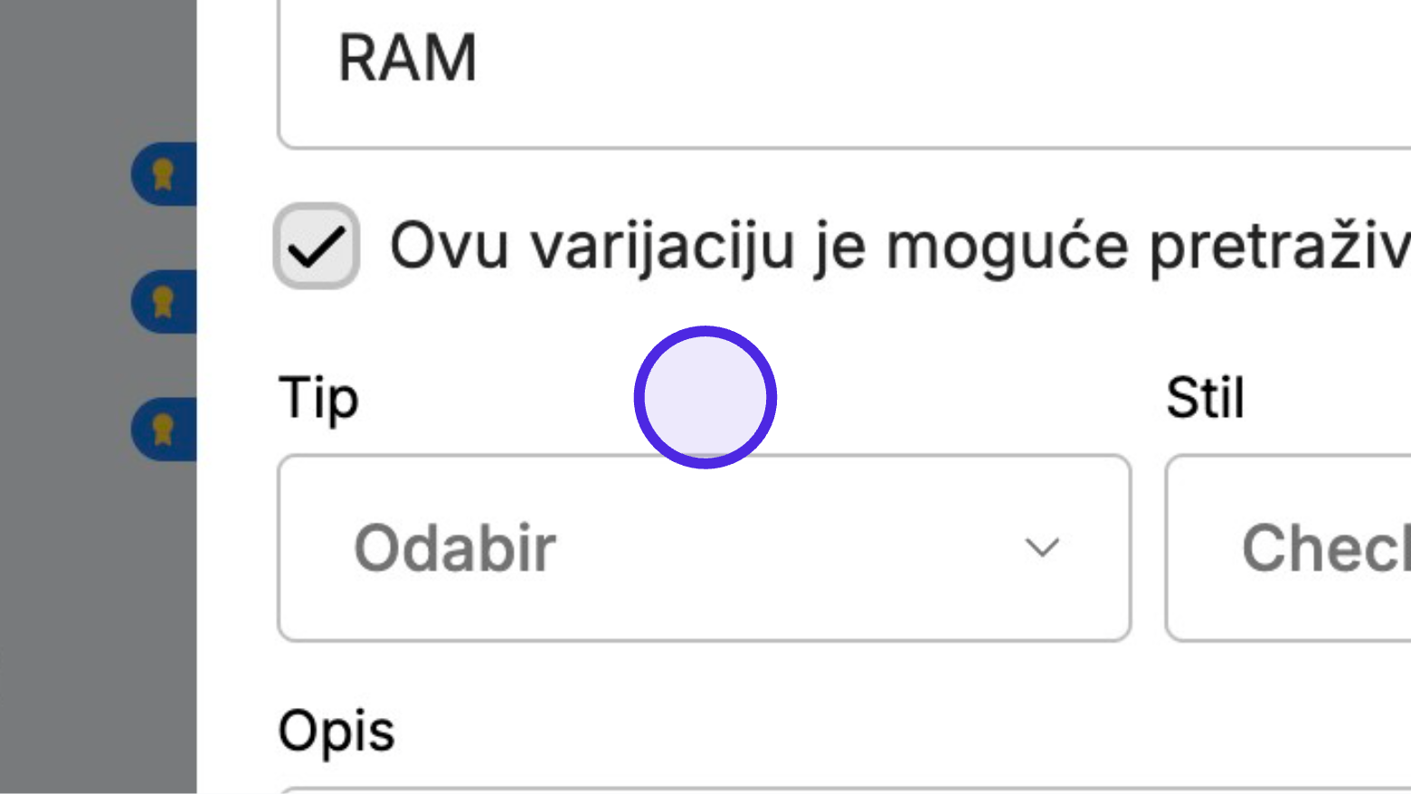Screen dimensions: 1411x794
Task: Click the Tip field label
Action: (318, 399)
